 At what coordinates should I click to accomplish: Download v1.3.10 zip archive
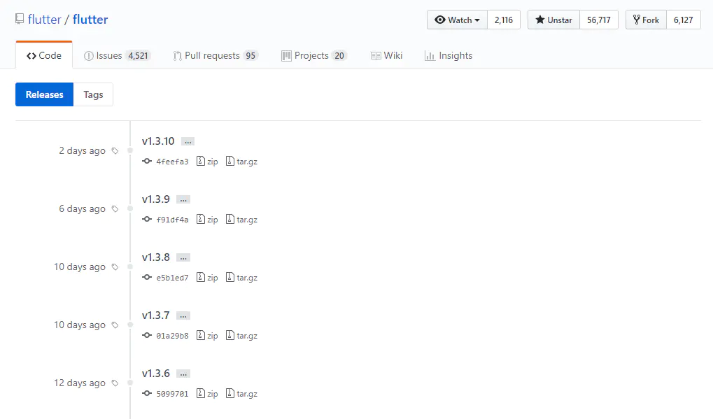tap(207, 162)
